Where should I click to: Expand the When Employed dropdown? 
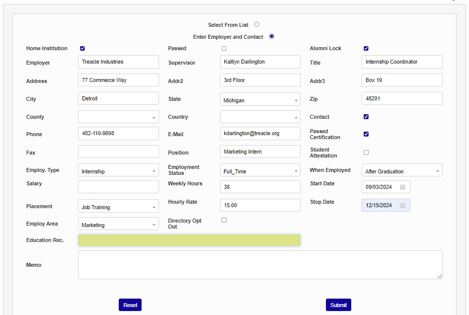tap(402, 171)
